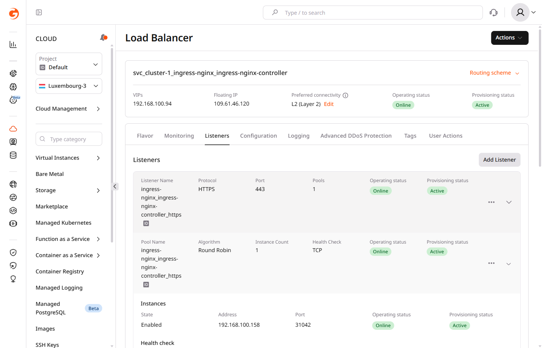Image resolution: width=542 pixels, height=348 pixels.
Task: Collapse the HTTPS listener row with its chevron
Action: click(x=509, y=202)
